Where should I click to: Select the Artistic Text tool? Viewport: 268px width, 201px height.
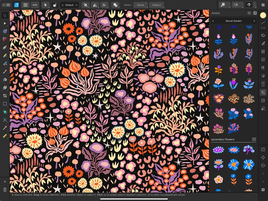click(x=4, y=120)
